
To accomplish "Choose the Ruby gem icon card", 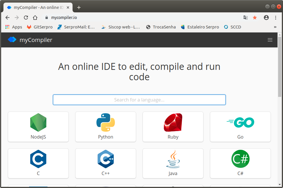I will [x=173, y=127].
